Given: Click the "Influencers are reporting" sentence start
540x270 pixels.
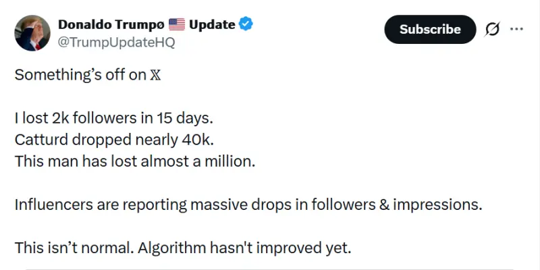Looking at the screenshot, I should pos(91,205).
